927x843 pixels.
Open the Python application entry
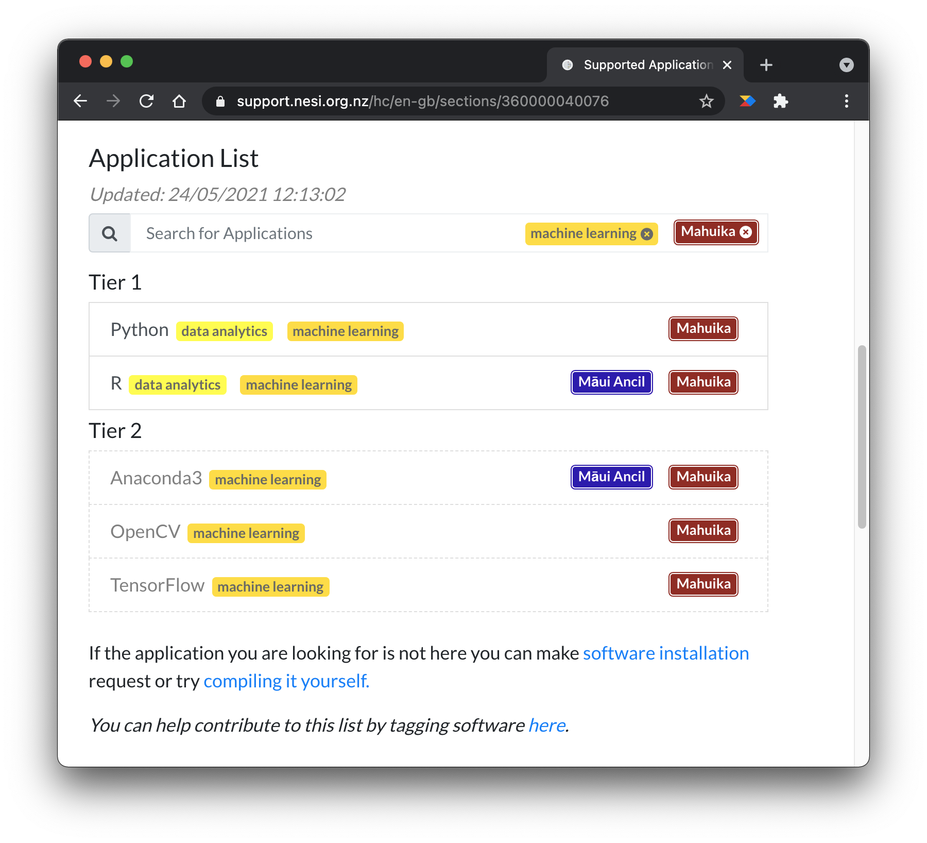tap(140, 330)
